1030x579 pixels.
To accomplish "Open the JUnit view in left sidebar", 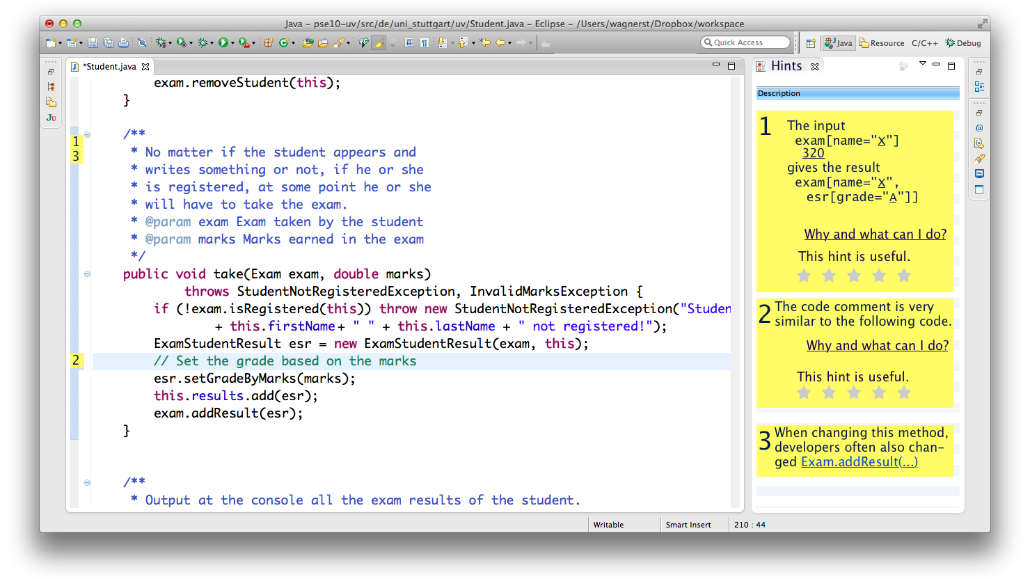I will [51, 118].
